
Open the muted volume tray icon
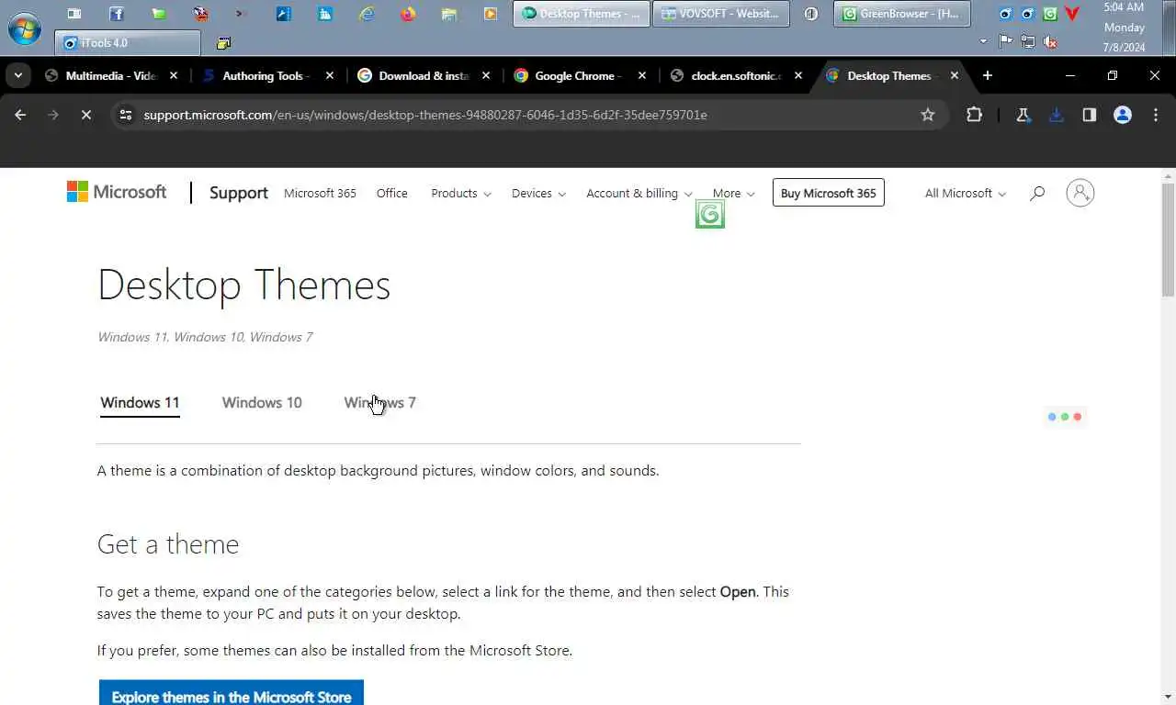[x=1050, y=41]
